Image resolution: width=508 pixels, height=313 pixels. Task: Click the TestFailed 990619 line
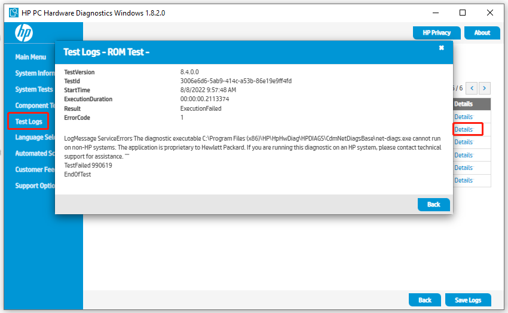tap(88, 165)
